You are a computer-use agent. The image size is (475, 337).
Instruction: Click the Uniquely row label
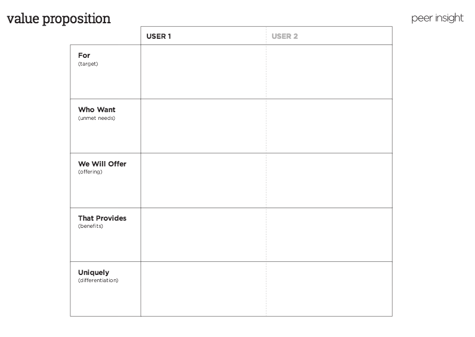point(94,273)
